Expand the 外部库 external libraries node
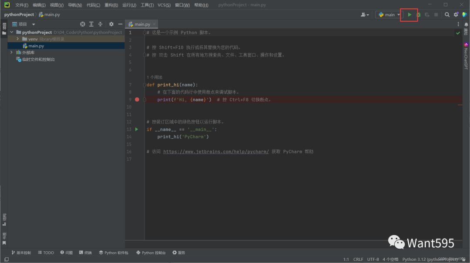 point(12,53)
